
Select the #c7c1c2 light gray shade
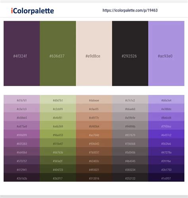(x=130, y=99)
